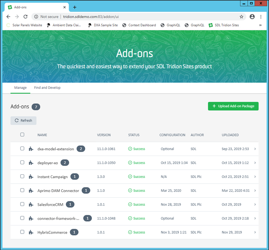Click the Success check icon for dxa-model-extension
The image size is (269, 250).
[130, 149]
